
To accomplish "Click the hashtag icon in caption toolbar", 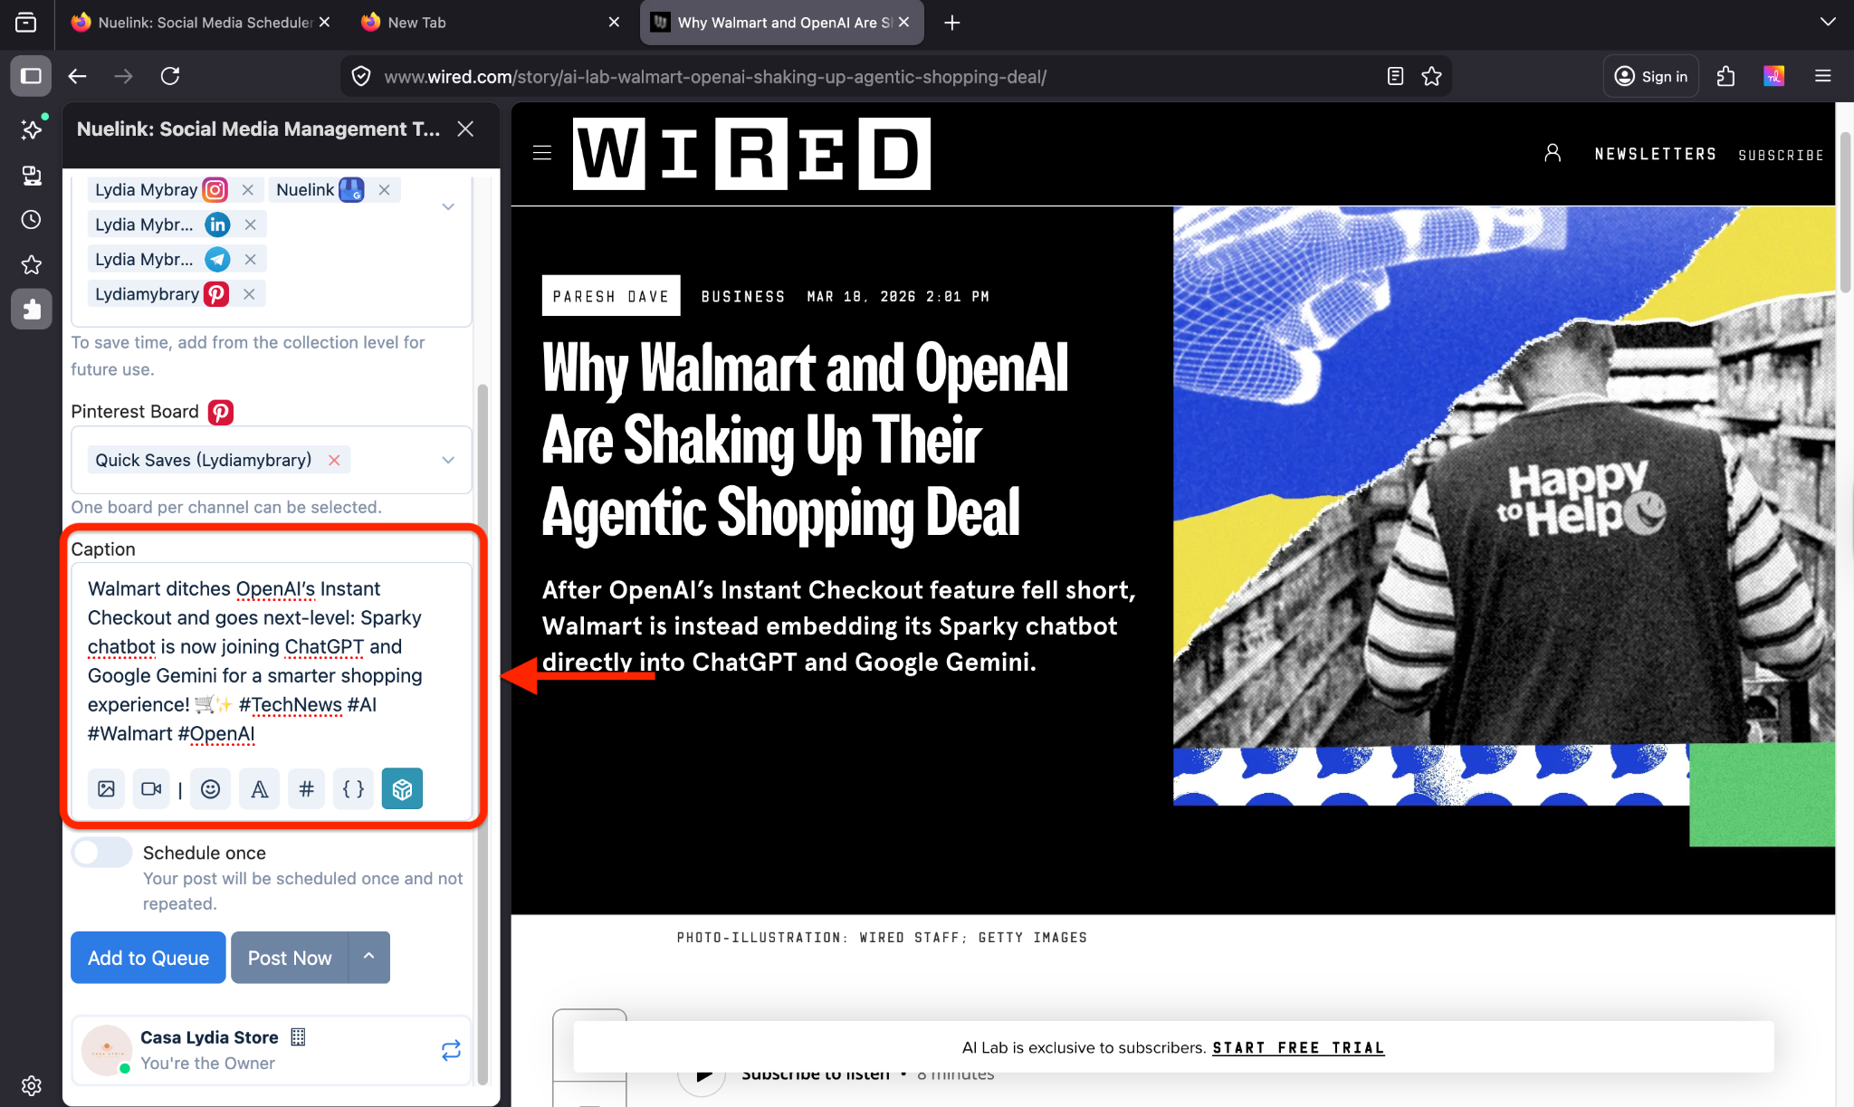I will click(x=306, y=788).
